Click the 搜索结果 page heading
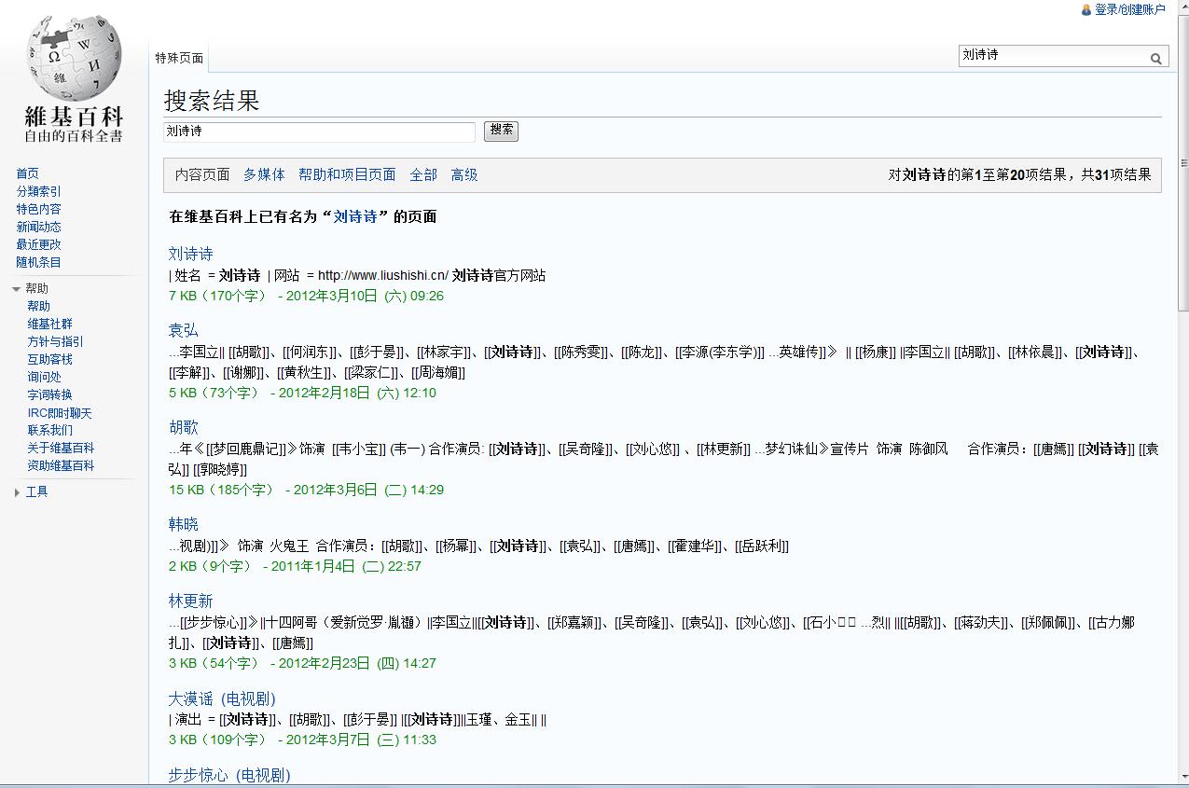This screenshot has height=788, width=1189. pos(212,101)
